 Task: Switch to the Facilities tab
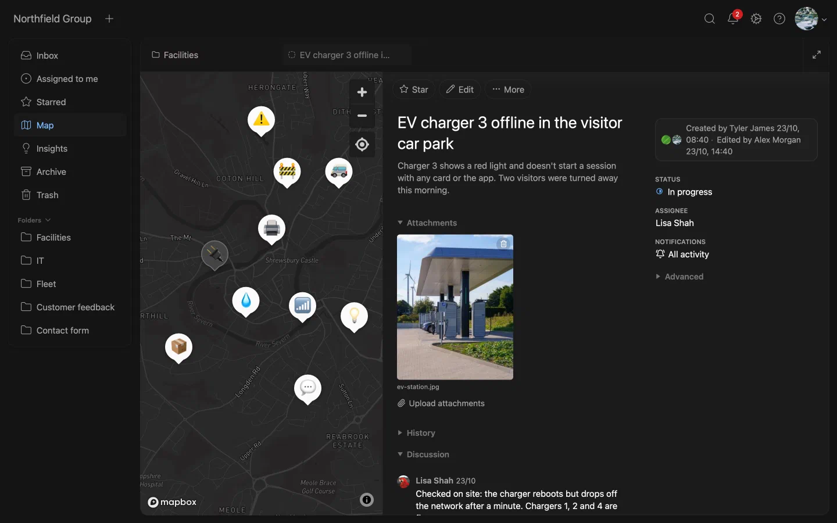[x=175, y=55]
